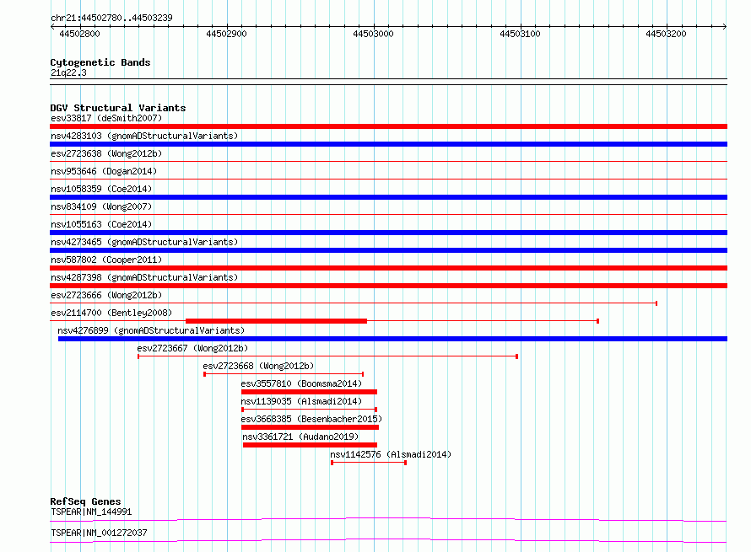Click the DGV Structural Variants heading

click(118, 108)
